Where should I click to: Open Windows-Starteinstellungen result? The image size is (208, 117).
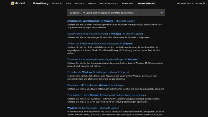(93, 108)
